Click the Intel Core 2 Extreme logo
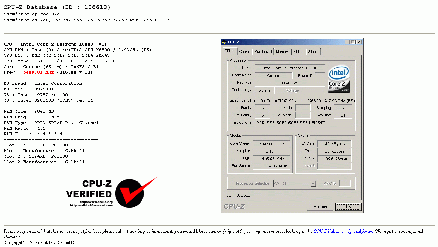The width and height of the screenshot is (438, 247). coord(339,79)
